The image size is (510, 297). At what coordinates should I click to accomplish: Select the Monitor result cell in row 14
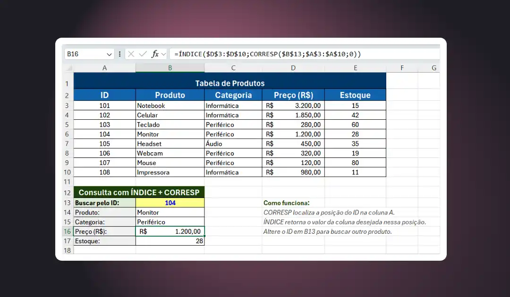(170, 212)
